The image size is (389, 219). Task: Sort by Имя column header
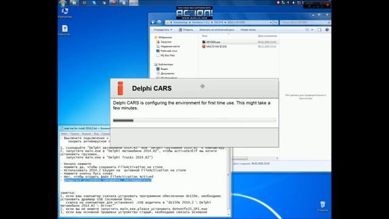click(x=205, y=36)
